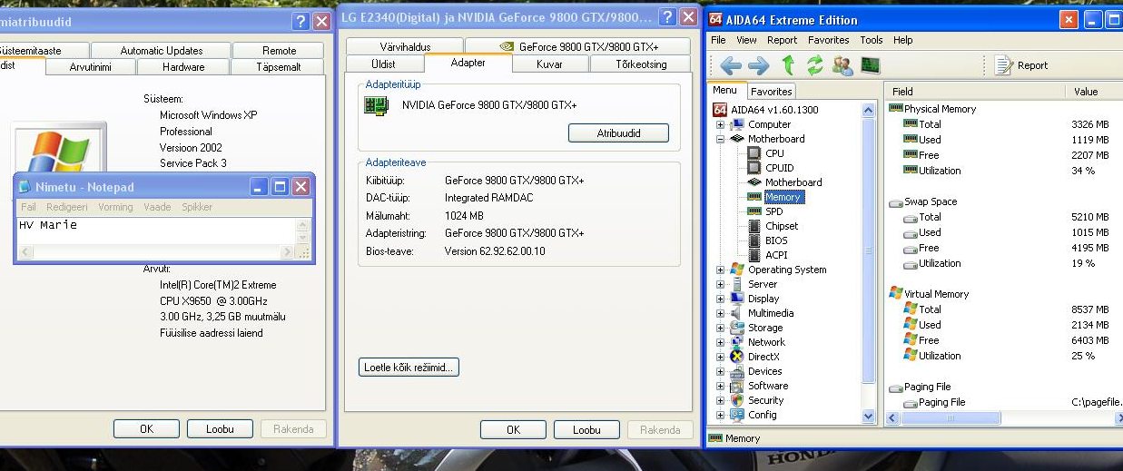Image resolution: width=1123 pixels, height=471 pixels.
Task: Click the NVIDIA adapter card icon
Action: [x=376, y=104]
